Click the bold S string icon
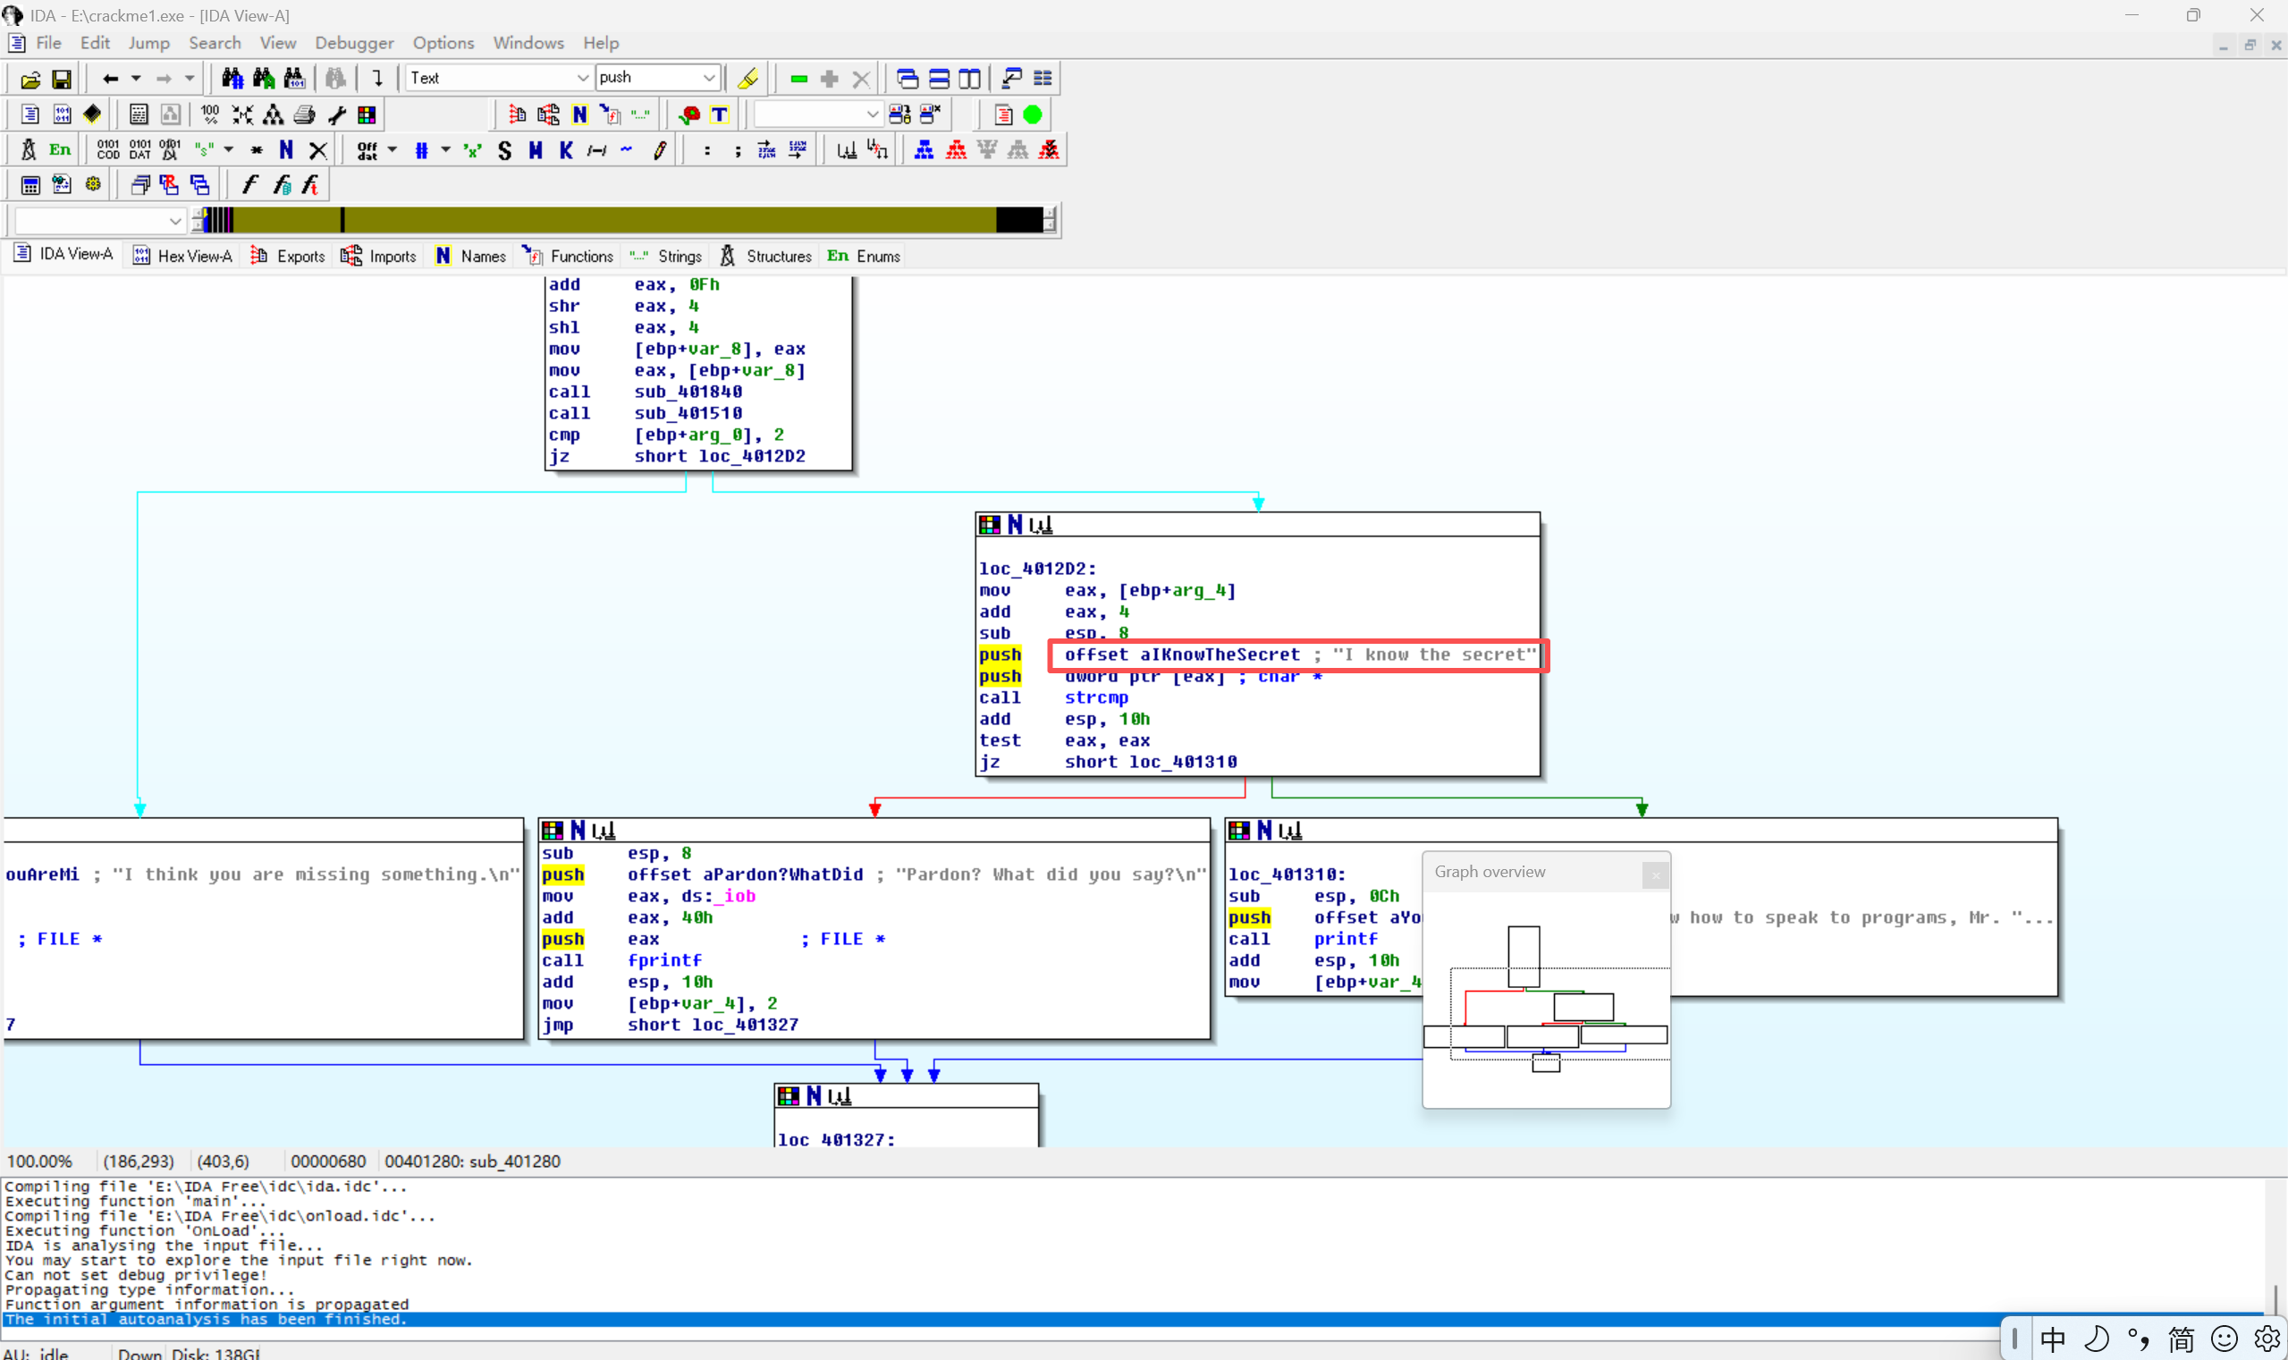Image resolution: width=2288 pixels, height=1360 pixels. 504,150
